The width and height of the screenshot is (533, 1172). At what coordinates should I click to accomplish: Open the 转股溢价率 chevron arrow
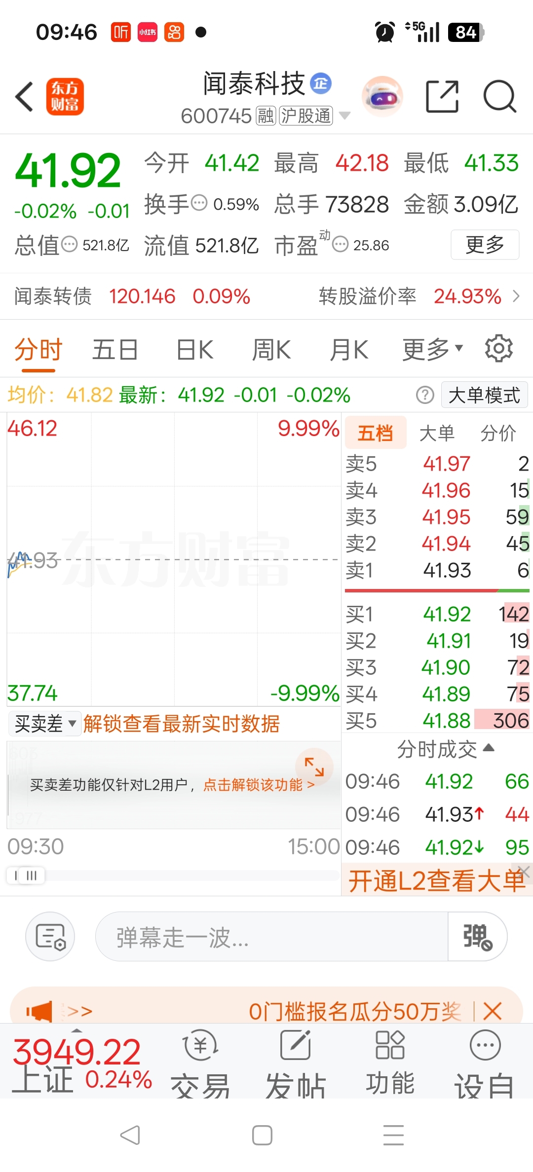[x=516, y=296]
